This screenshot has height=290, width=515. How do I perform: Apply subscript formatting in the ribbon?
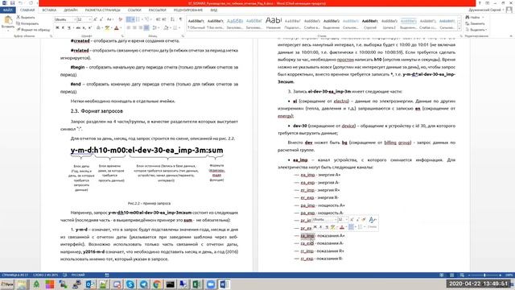click(84, 28)
